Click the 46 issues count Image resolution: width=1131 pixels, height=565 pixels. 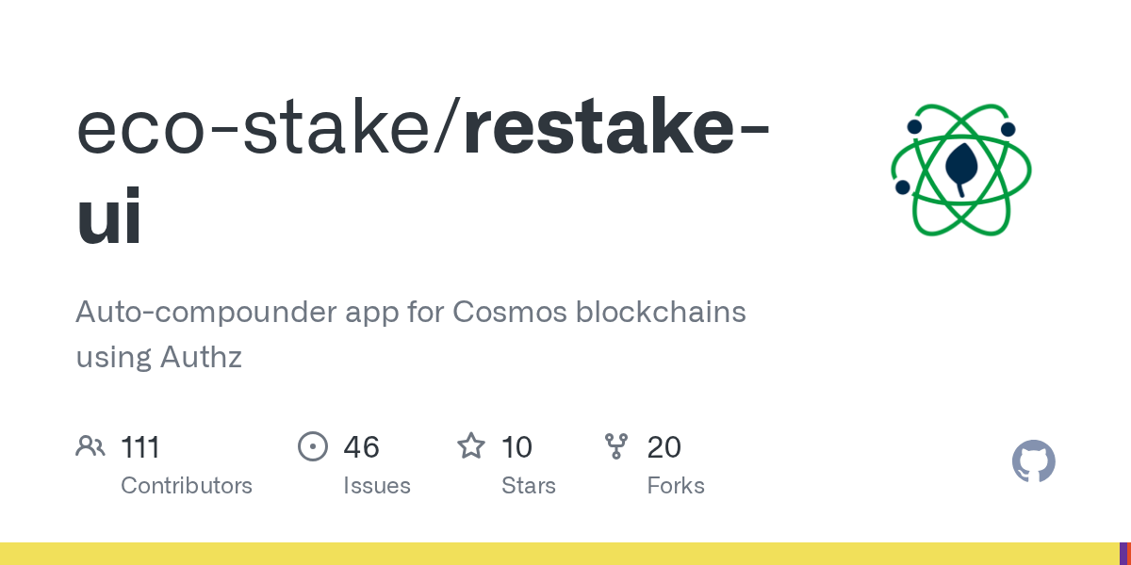tap(362, 446)
